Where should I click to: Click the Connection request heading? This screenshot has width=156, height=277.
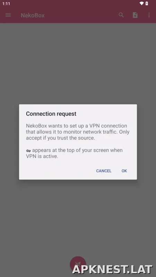51,114
